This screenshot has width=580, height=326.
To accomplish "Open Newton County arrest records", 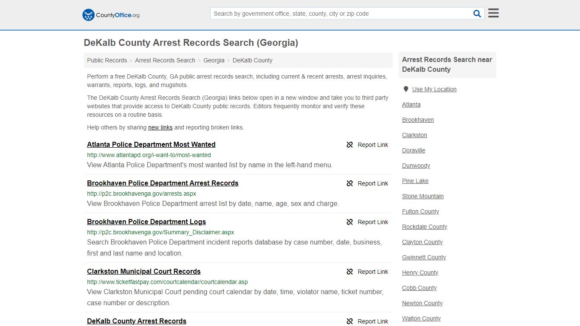I will pyautogui.click(x=422, y=303).
